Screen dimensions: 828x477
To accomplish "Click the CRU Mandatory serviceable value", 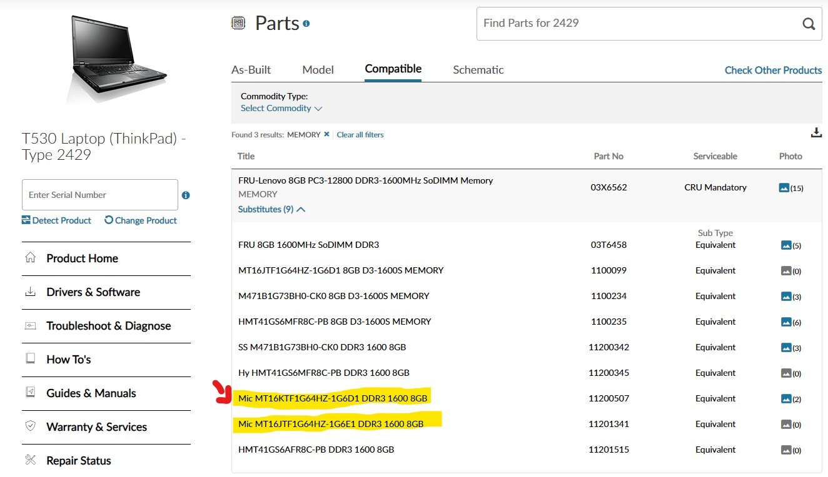I will 715,187.
